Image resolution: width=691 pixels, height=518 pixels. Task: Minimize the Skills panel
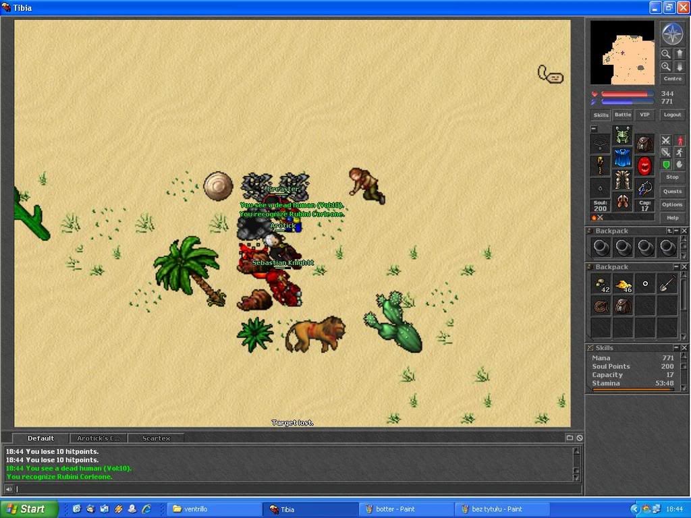[x=676, y=347]
